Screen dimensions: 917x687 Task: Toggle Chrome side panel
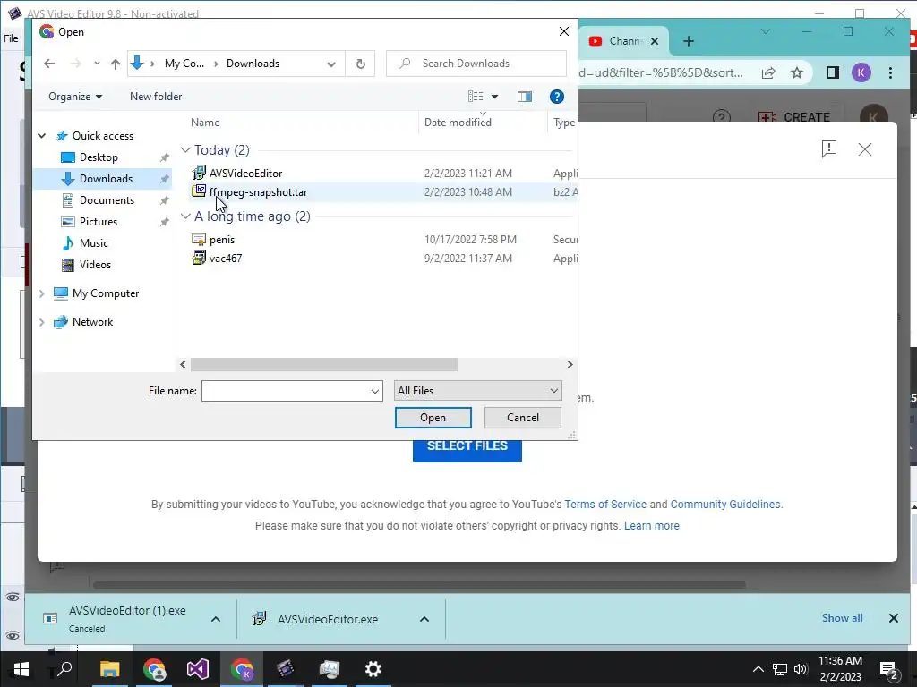pos(832,72)
